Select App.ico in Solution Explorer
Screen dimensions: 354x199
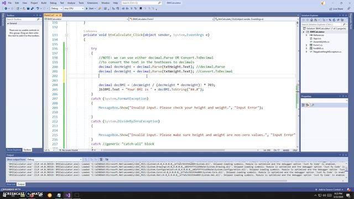pyautogui.click(x=317, y=39)
